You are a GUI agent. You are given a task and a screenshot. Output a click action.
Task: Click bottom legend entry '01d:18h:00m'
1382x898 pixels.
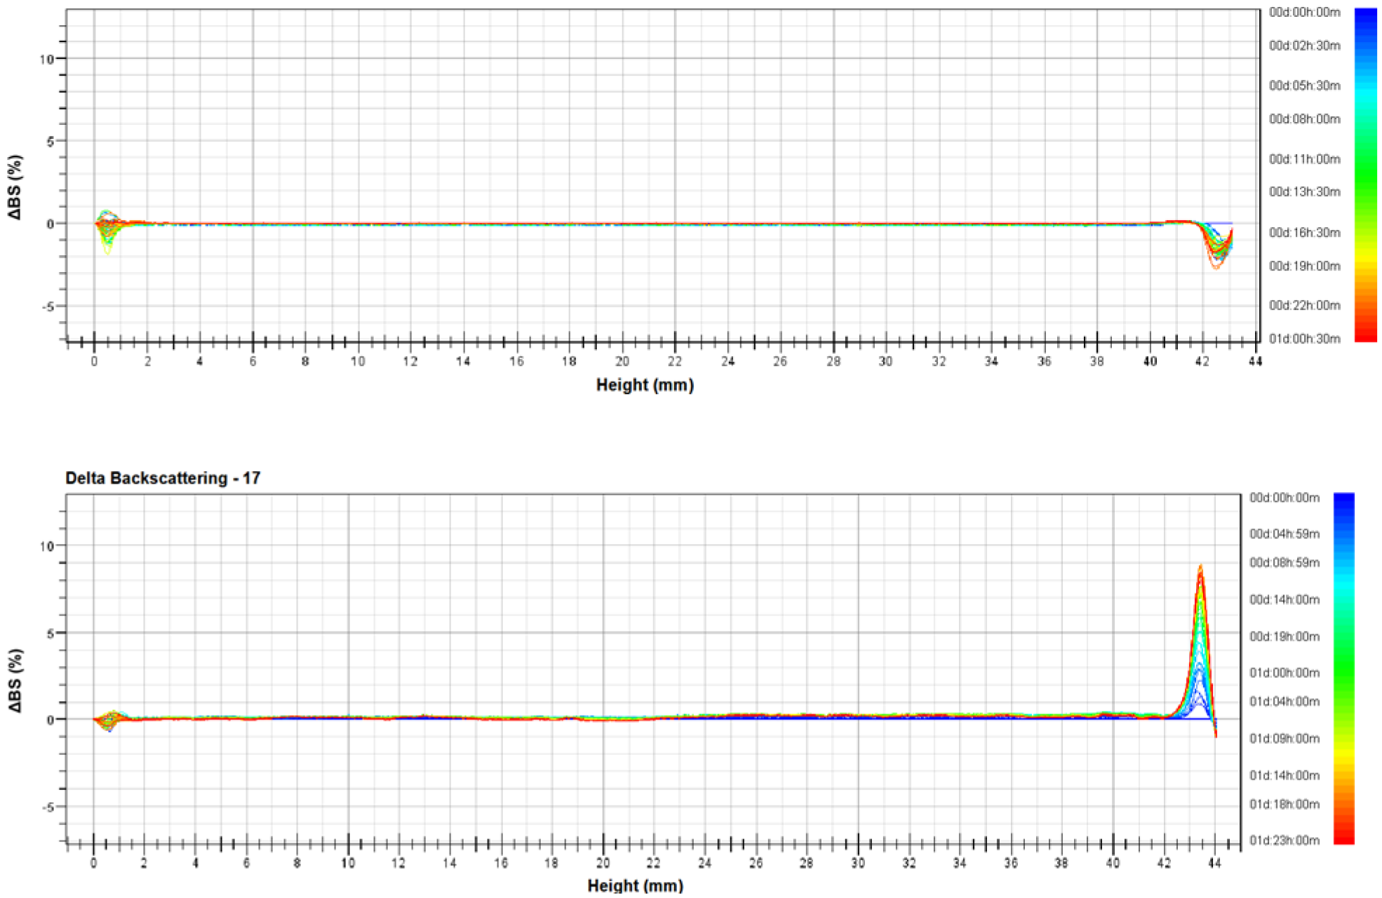pos(1284,804)
